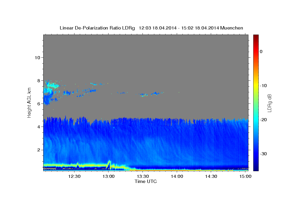The image size is (307, 205).
Task: Click the 13:00 time tick label
Action: 108,177
